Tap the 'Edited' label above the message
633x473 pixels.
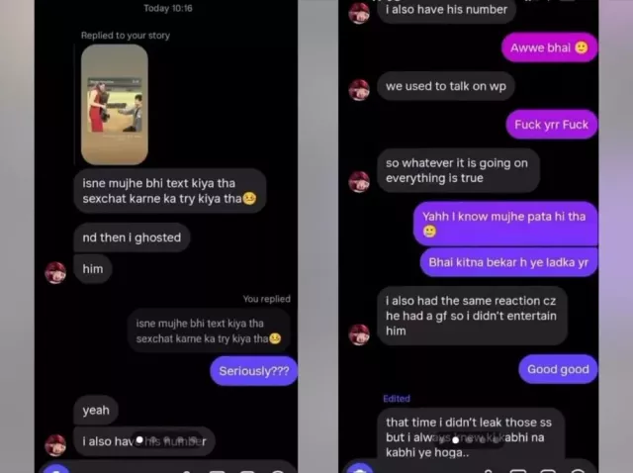[x=397, y=399]
